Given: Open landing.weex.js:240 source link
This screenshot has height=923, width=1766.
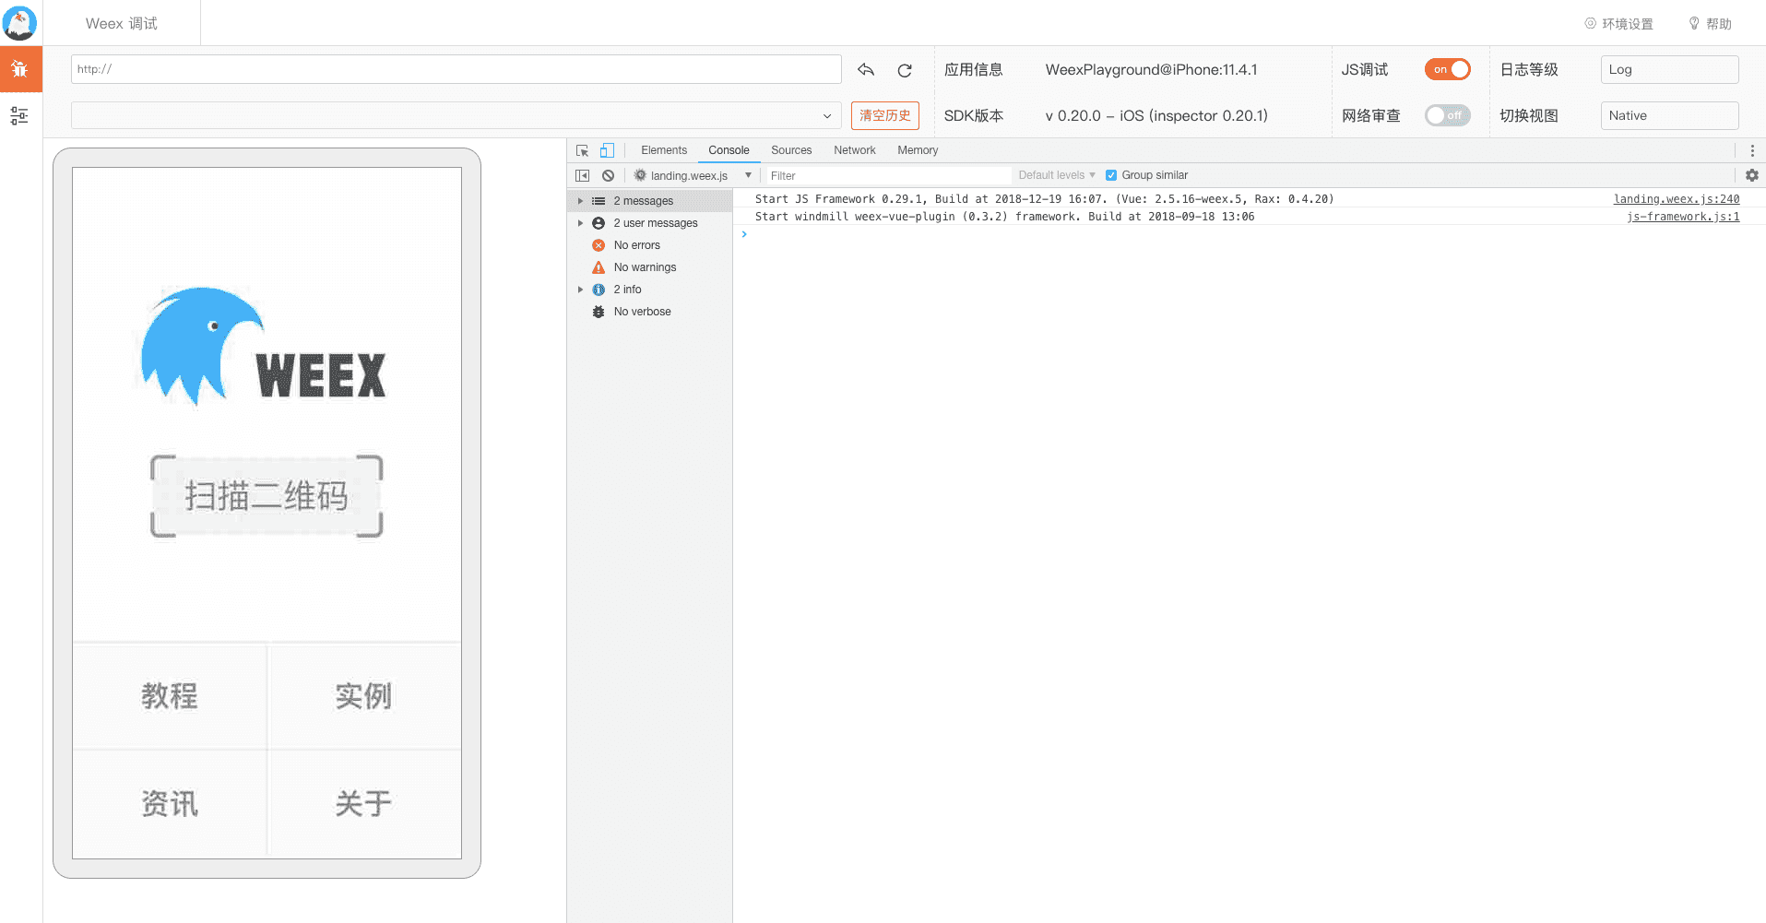Looking at the screenshot, I should [1677, 199].
